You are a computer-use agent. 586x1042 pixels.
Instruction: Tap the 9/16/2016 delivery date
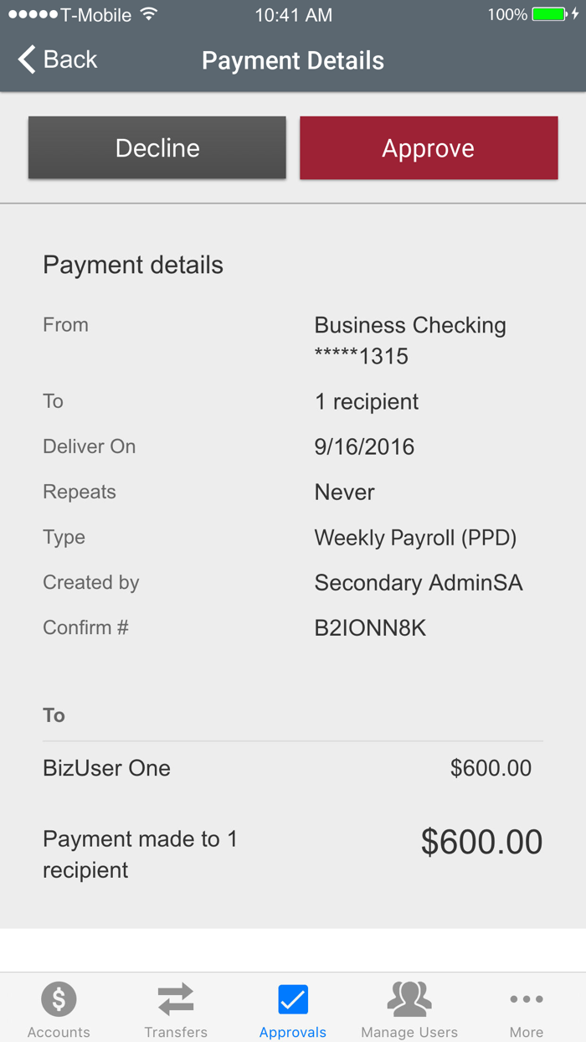(x=364, y=447)
